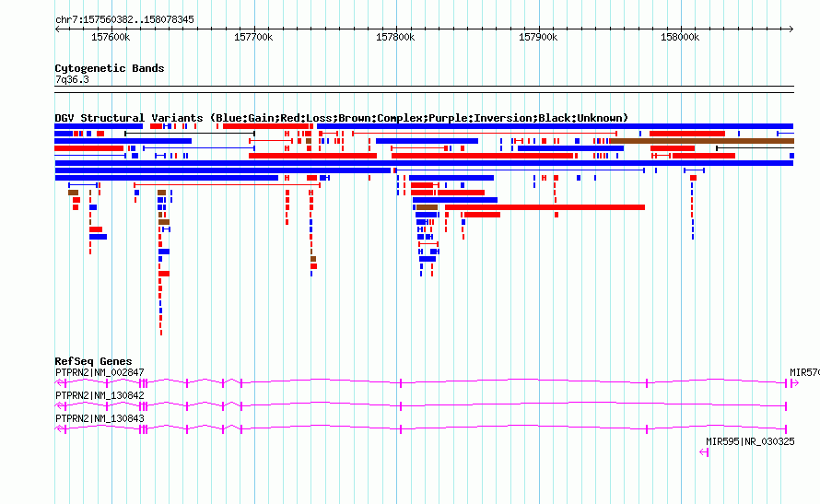Click the 157800k ruler label
Viewport: 820px width, 504px height.
pos(395,37)
